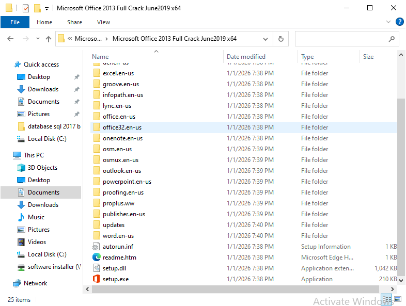Click the vertical scrollbar down arrow
Image resolution: width=406 pixels, height=306 pixels.
click(x=401, y=280)
